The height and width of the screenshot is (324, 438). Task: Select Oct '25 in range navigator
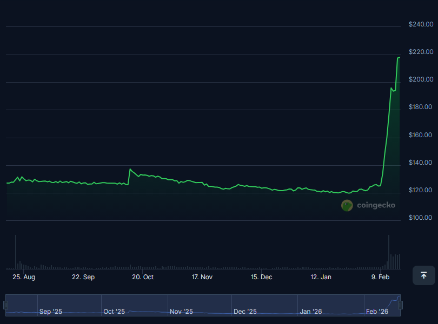pyautogui.click(x=114, y=312)
